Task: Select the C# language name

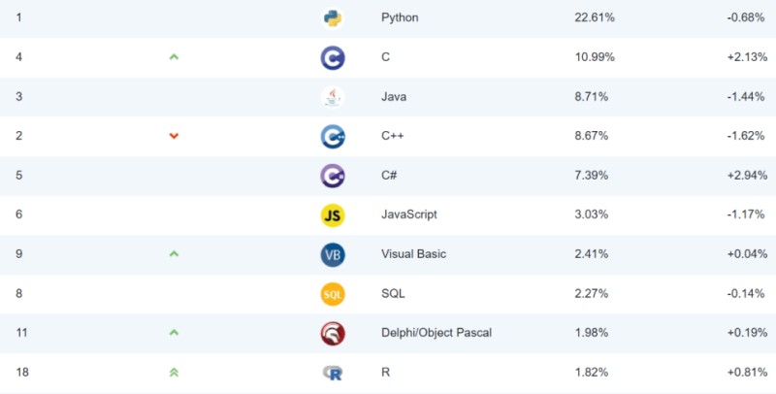Action: click(389, 176)
